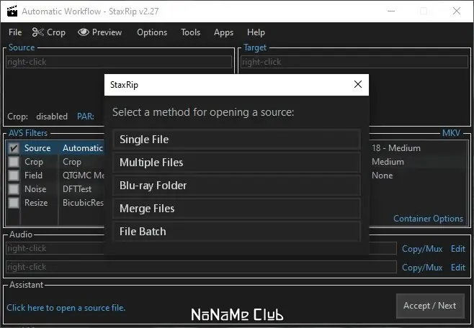Select the 'Automatic' source filter value
This screenshot has width=474, height=328.
tap(83, 148)
